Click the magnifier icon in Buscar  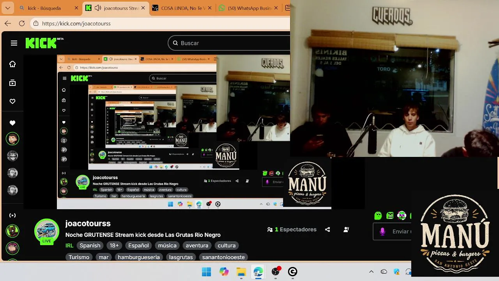[x=175, y=43]
